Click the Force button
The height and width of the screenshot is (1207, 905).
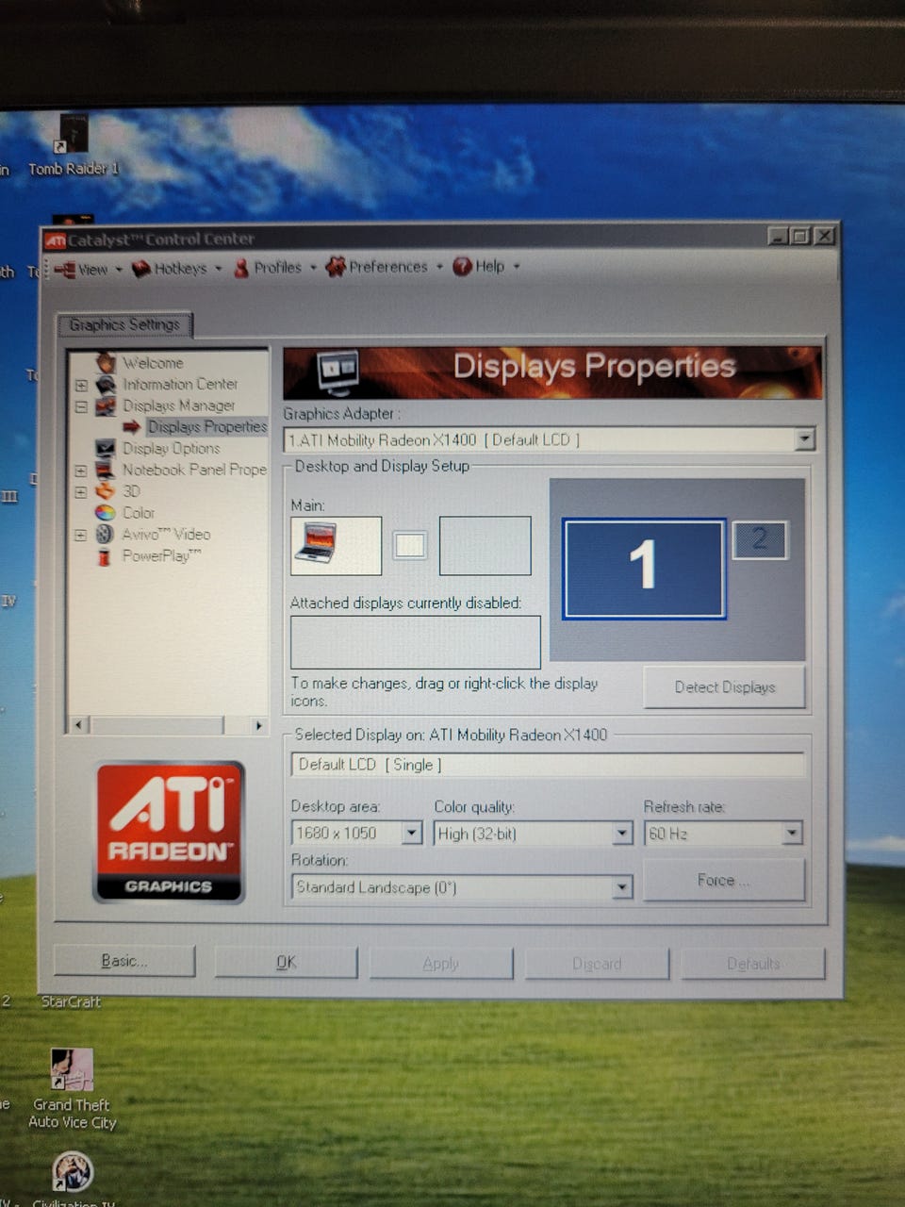(724, 880)
